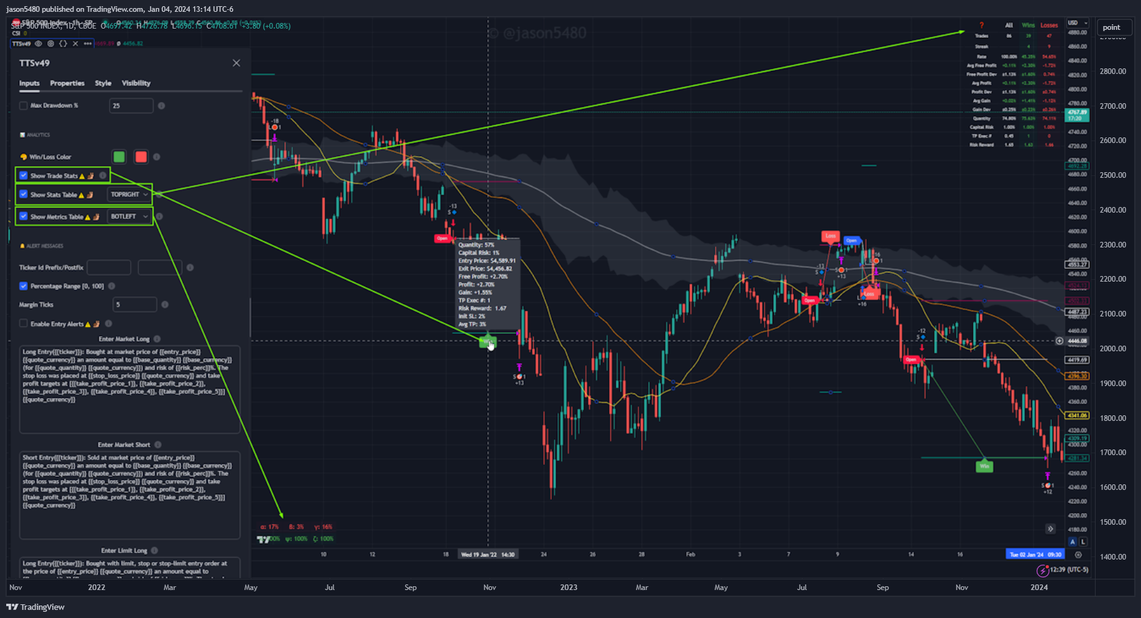The image size is (1141, 618).
Task: Click Ticker Id postfix input field
Action: [160, 267]
